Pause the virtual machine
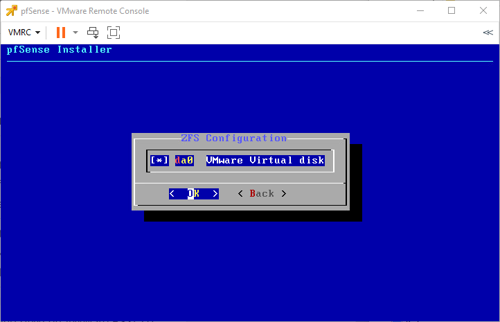 click(x=61, y=33)
